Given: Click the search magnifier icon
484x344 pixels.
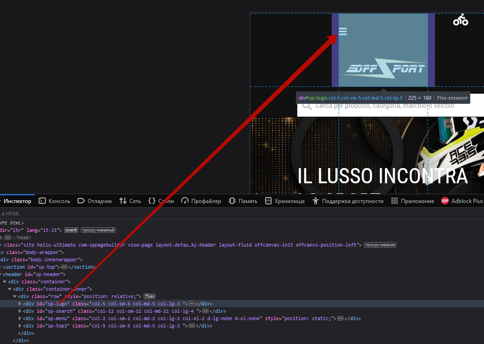Looking at the screenshot, I should coord(307,106).
